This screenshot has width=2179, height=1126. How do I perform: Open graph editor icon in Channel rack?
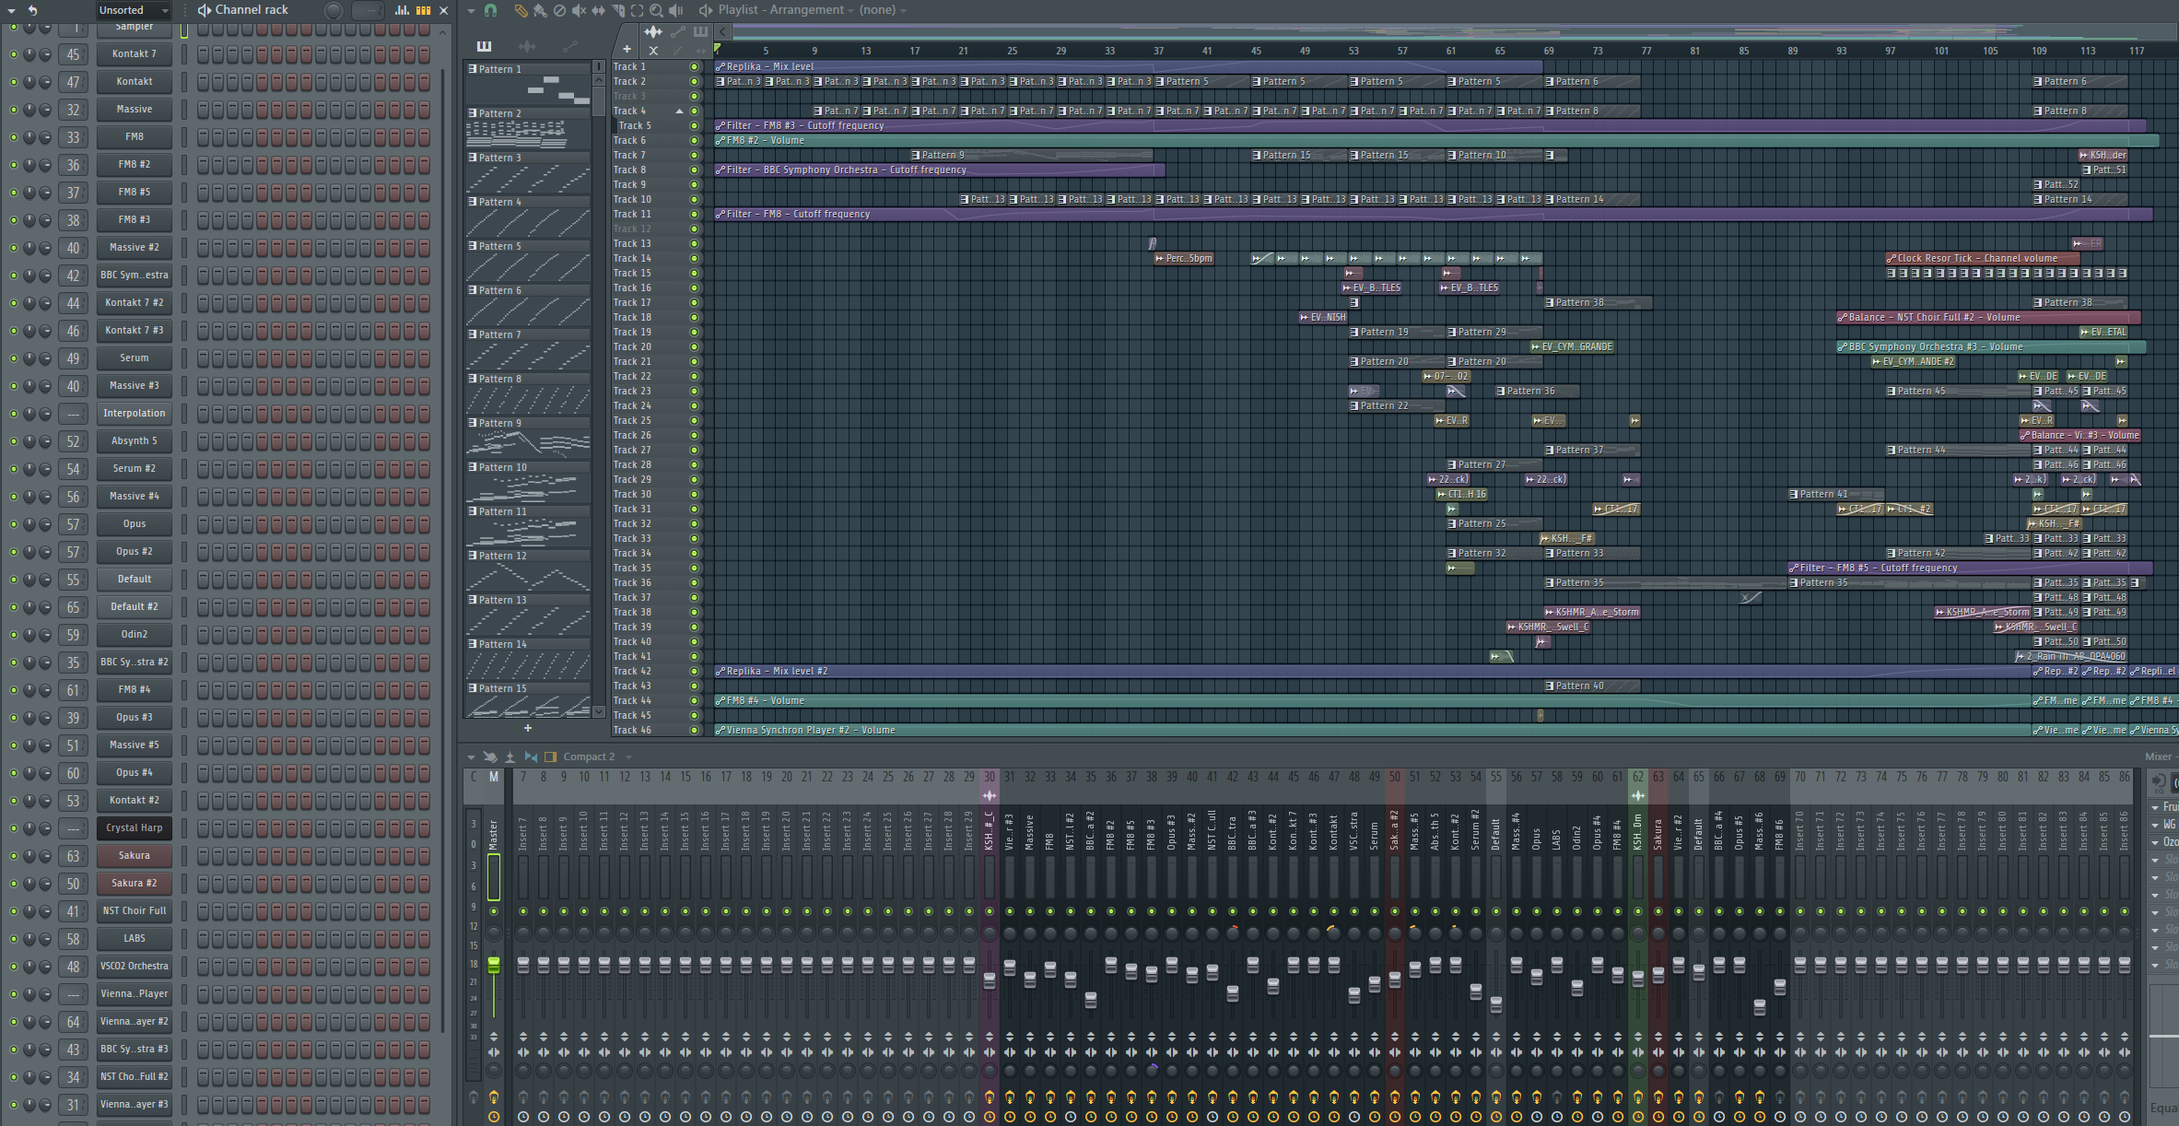pos(403,10)
